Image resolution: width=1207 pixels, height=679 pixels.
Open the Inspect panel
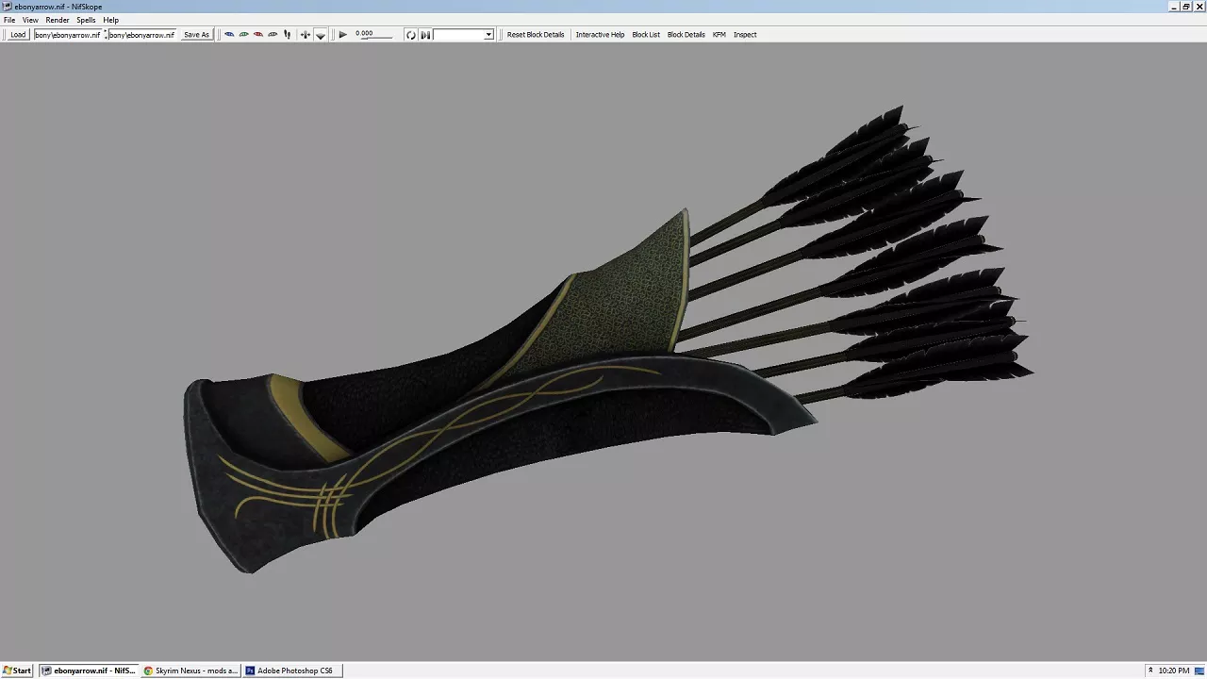click(745, 35)
